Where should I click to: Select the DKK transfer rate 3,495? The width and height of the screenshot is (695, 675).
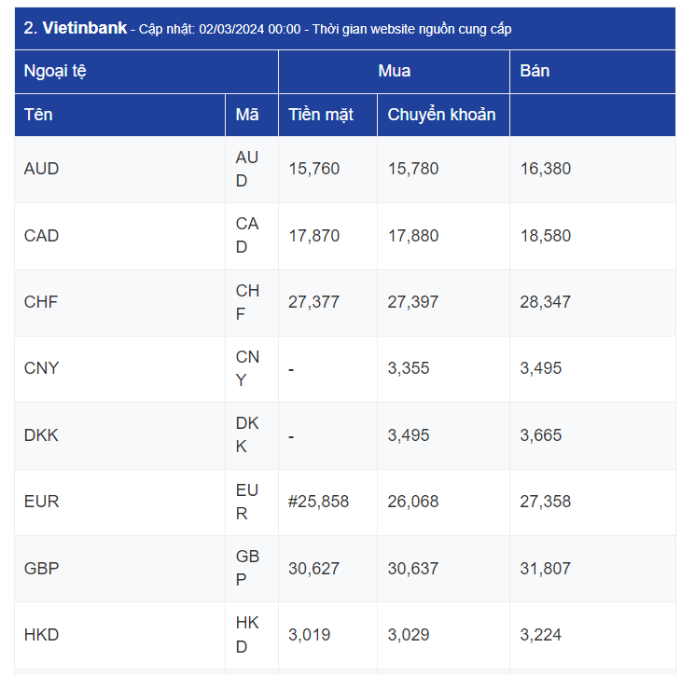[409, 435]
